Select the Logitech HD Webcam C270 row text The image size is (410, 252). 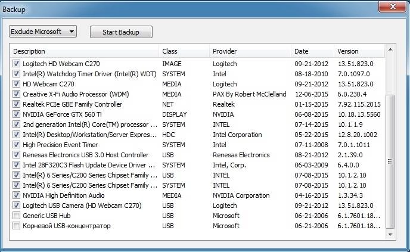click(x=61, y=64)
